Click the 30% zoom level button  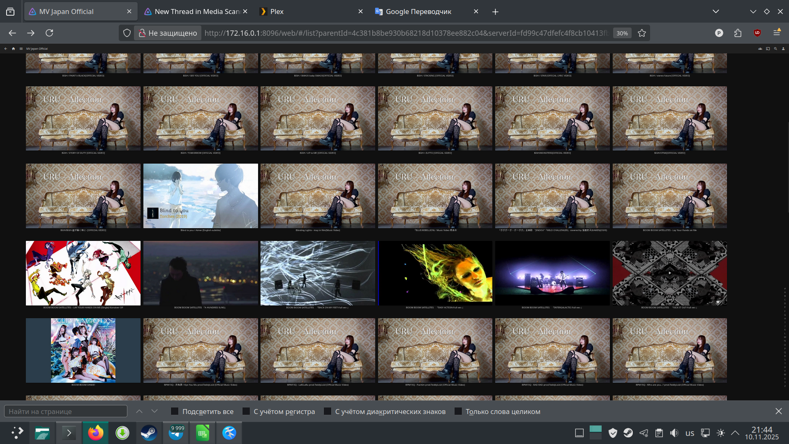pos(622,33)
